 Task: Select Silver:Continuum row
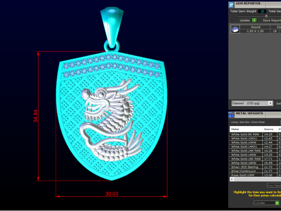pyautogui.click(x=255, y=171)
